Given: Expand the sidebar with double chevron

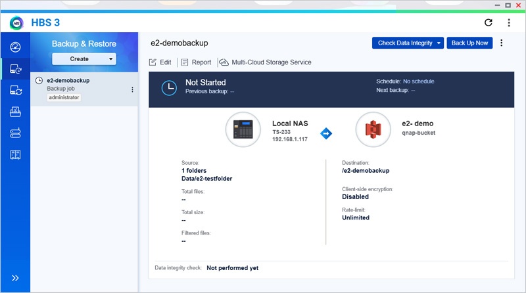Looking at the screenshot, I should 15,278.
